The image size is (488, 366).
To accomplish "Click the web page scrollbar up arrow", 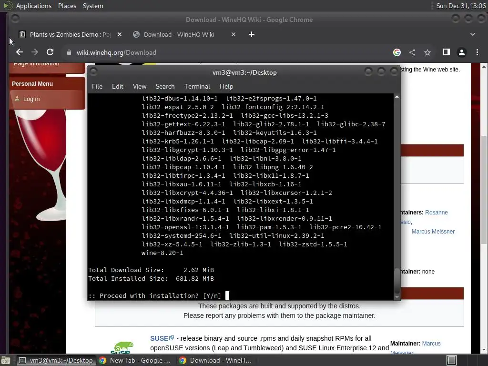I will [x=484, y=67].
